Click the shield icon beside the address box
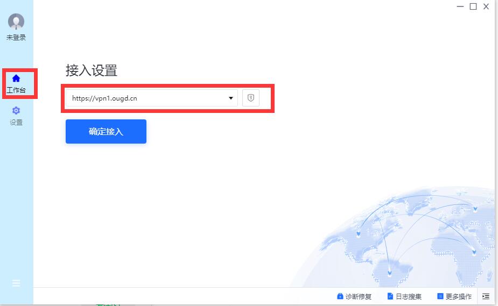498x306 pixels. (x=250, y=98)
